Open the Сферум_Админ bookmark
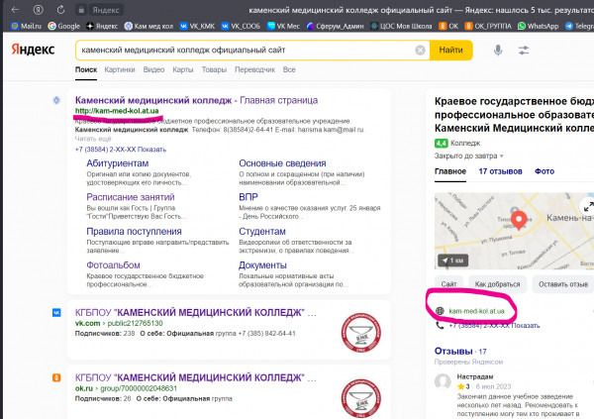The image size is (594, 419). coord(335,26)
